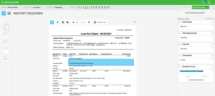The image size is (215, 96).
Task: Click the chain link tool
Action: pos(83,22)
